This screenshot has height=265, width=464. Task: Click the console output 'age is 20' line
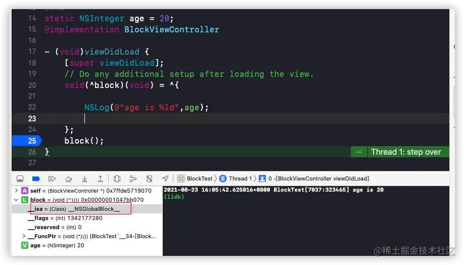point(273,190)
